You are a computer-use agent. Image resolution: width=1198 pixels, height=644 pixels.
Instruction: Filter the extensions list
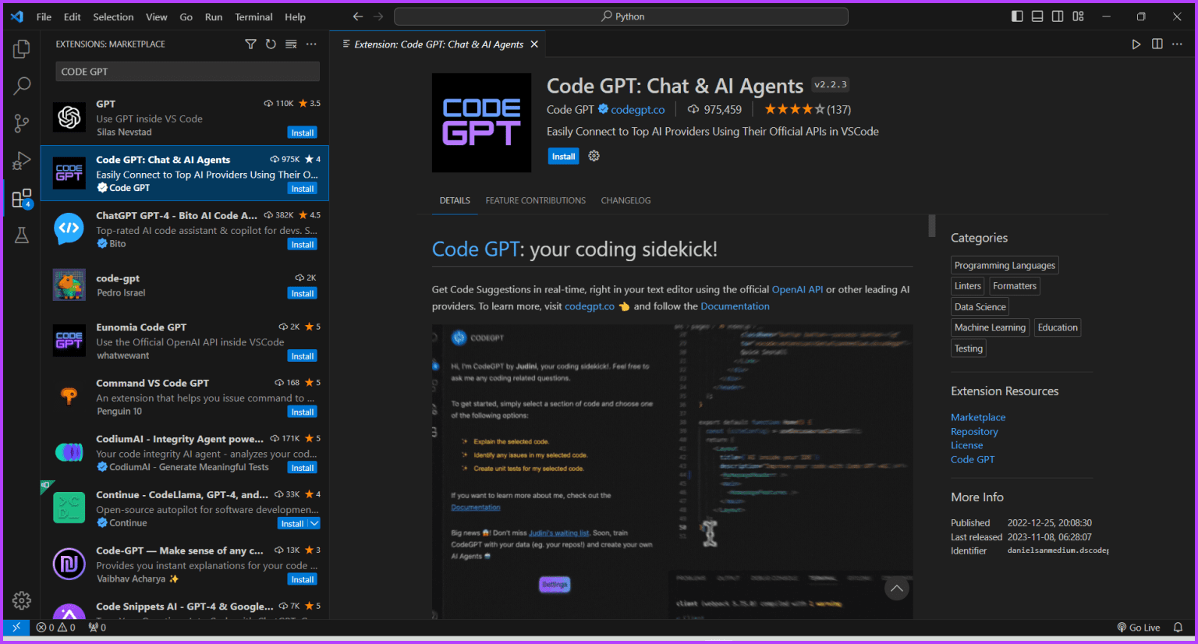(250, 44)
